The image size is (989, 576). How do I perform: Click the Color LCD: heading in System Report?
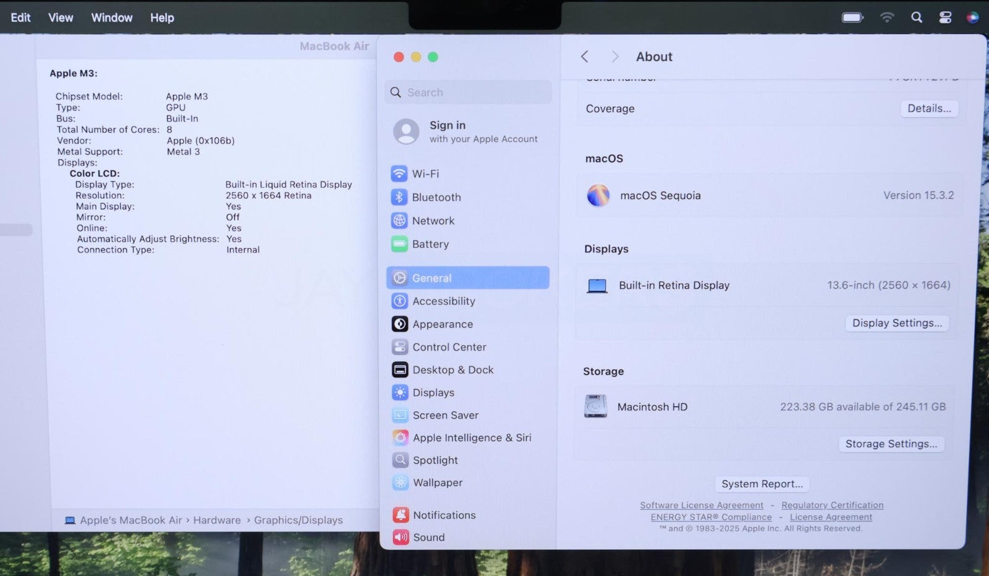pos(95,173)
